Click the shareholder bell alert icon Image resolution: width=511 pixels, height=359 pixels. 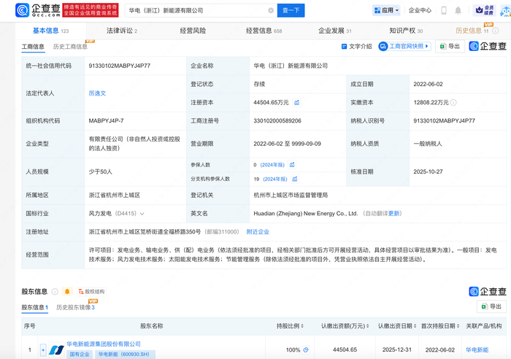[67, 292]
